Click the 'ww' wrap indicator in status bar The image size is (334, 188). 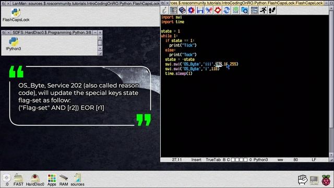(280, 160)
